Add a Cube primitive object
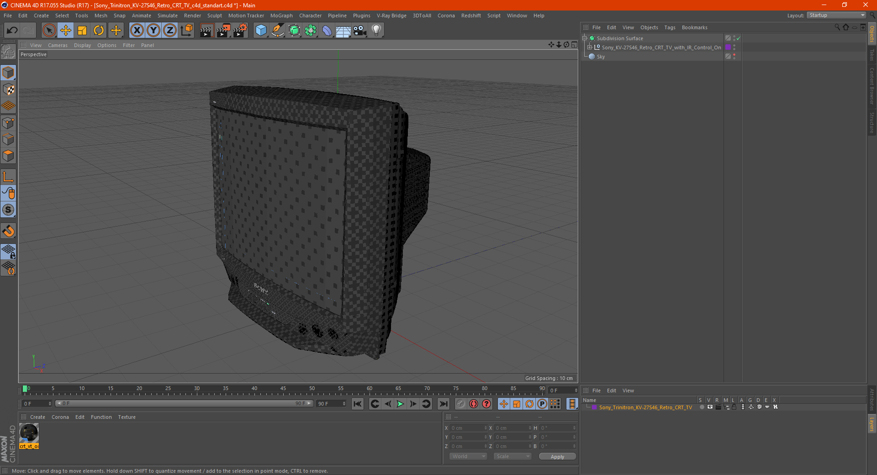The height and width of the screenshot is (475, 877). point(261,31)
